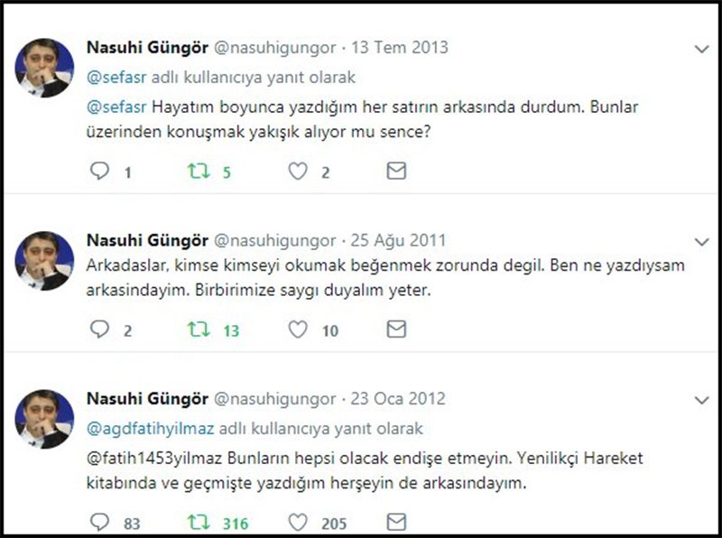722x538 pixels.
Task: Retweet the tweet with 13 retweets
Action: (x=199, y=329)
